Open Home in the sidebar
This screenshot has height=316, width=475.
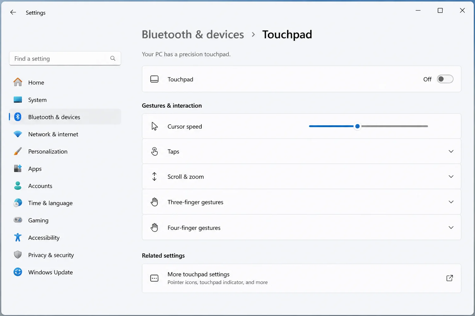point(65,82)
